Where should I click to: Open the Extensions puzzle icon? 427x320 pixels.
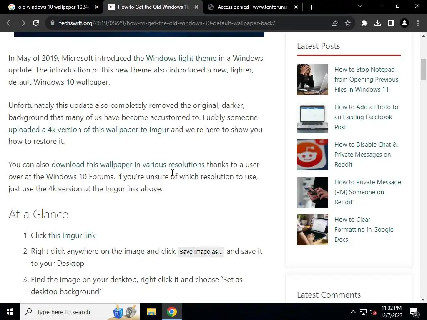click(364, 23)
